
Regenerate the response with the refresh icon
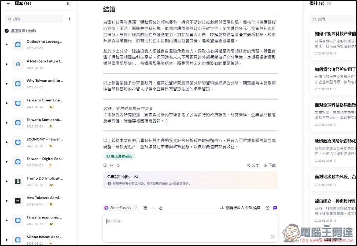[119, 165]
